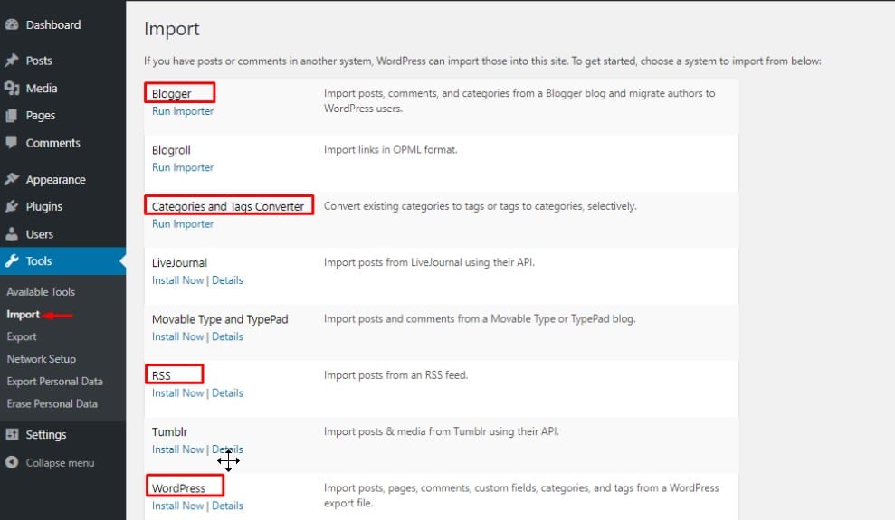The image size is (895, 520).
Task: Run the Categories and Tags Converter importer
Action: click(x=183, y=224)
